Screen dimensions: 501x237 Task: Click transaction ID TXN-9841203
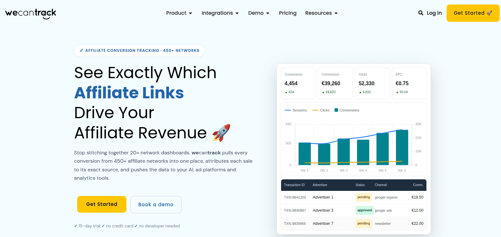click(295, 197)
